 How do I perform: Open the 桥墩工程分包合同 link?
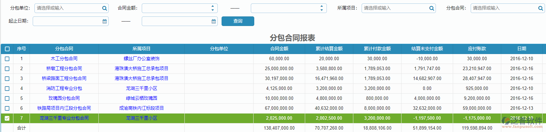[64, 69]
